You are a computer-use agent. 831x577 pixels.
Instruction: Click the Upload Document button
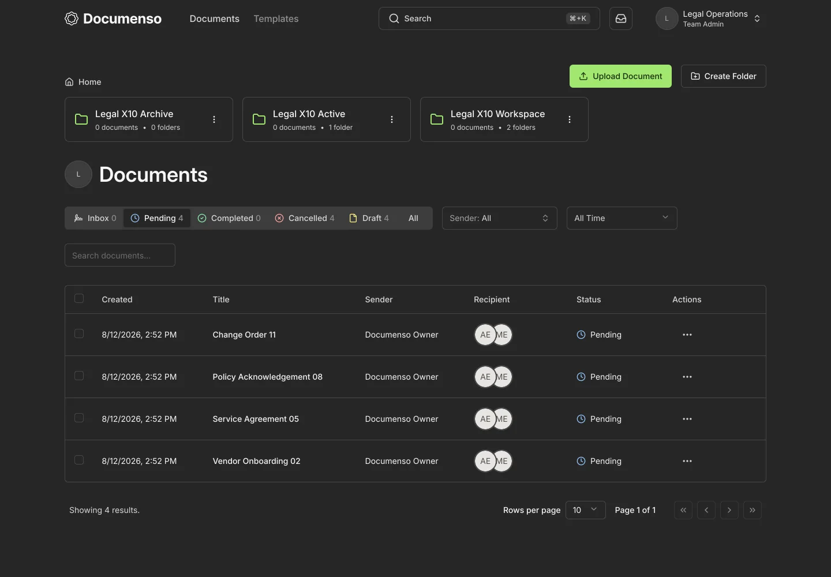(620, 76)
